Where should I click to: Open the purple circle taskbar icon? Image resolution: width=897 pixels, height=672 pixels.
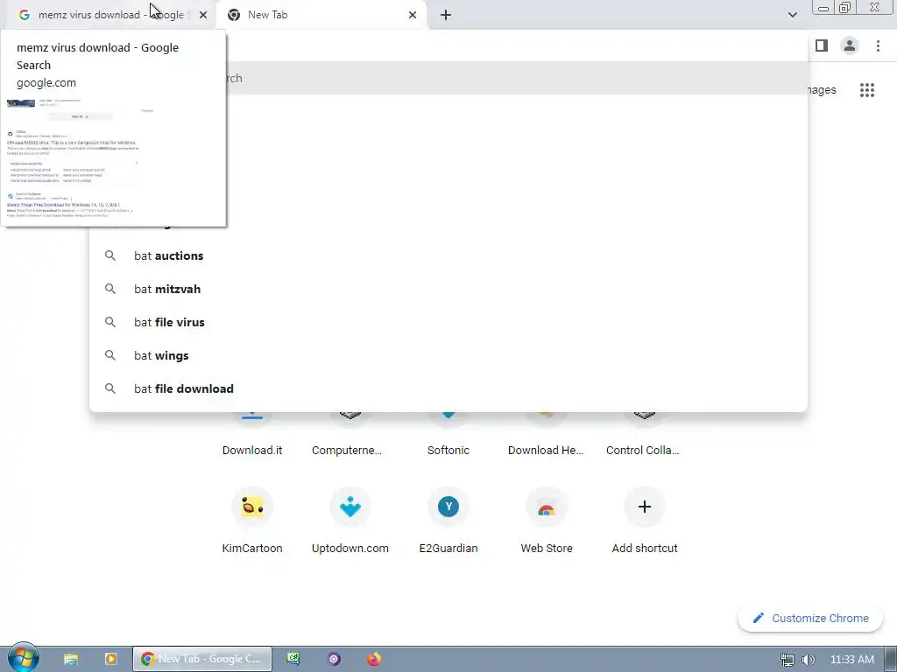point(334,659)
